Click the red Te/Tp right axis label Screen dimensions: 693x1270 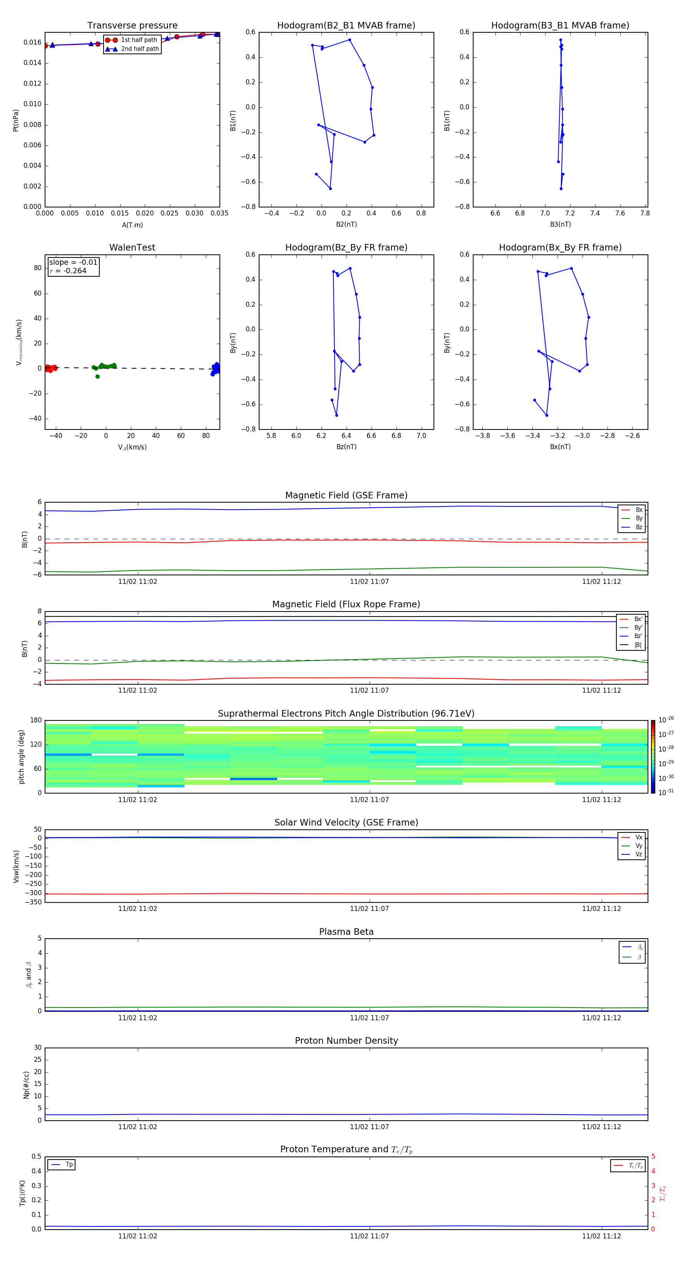663,1193
